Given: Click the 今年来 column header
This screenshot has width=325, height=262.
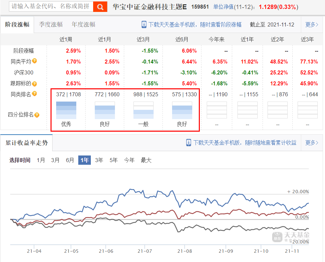Looking at the screenshot, I should coord(216,39).
